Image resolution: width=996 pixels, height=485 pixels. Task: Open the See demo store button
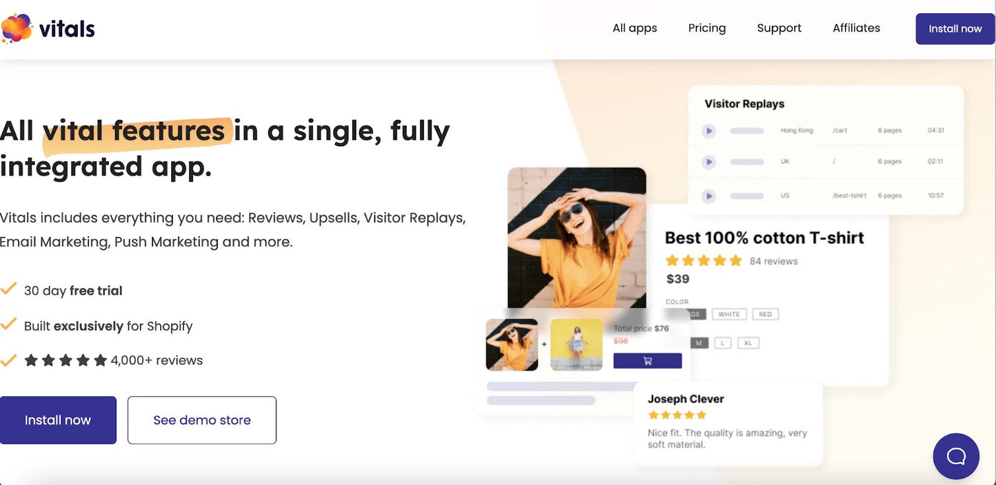tap(202, 420)
